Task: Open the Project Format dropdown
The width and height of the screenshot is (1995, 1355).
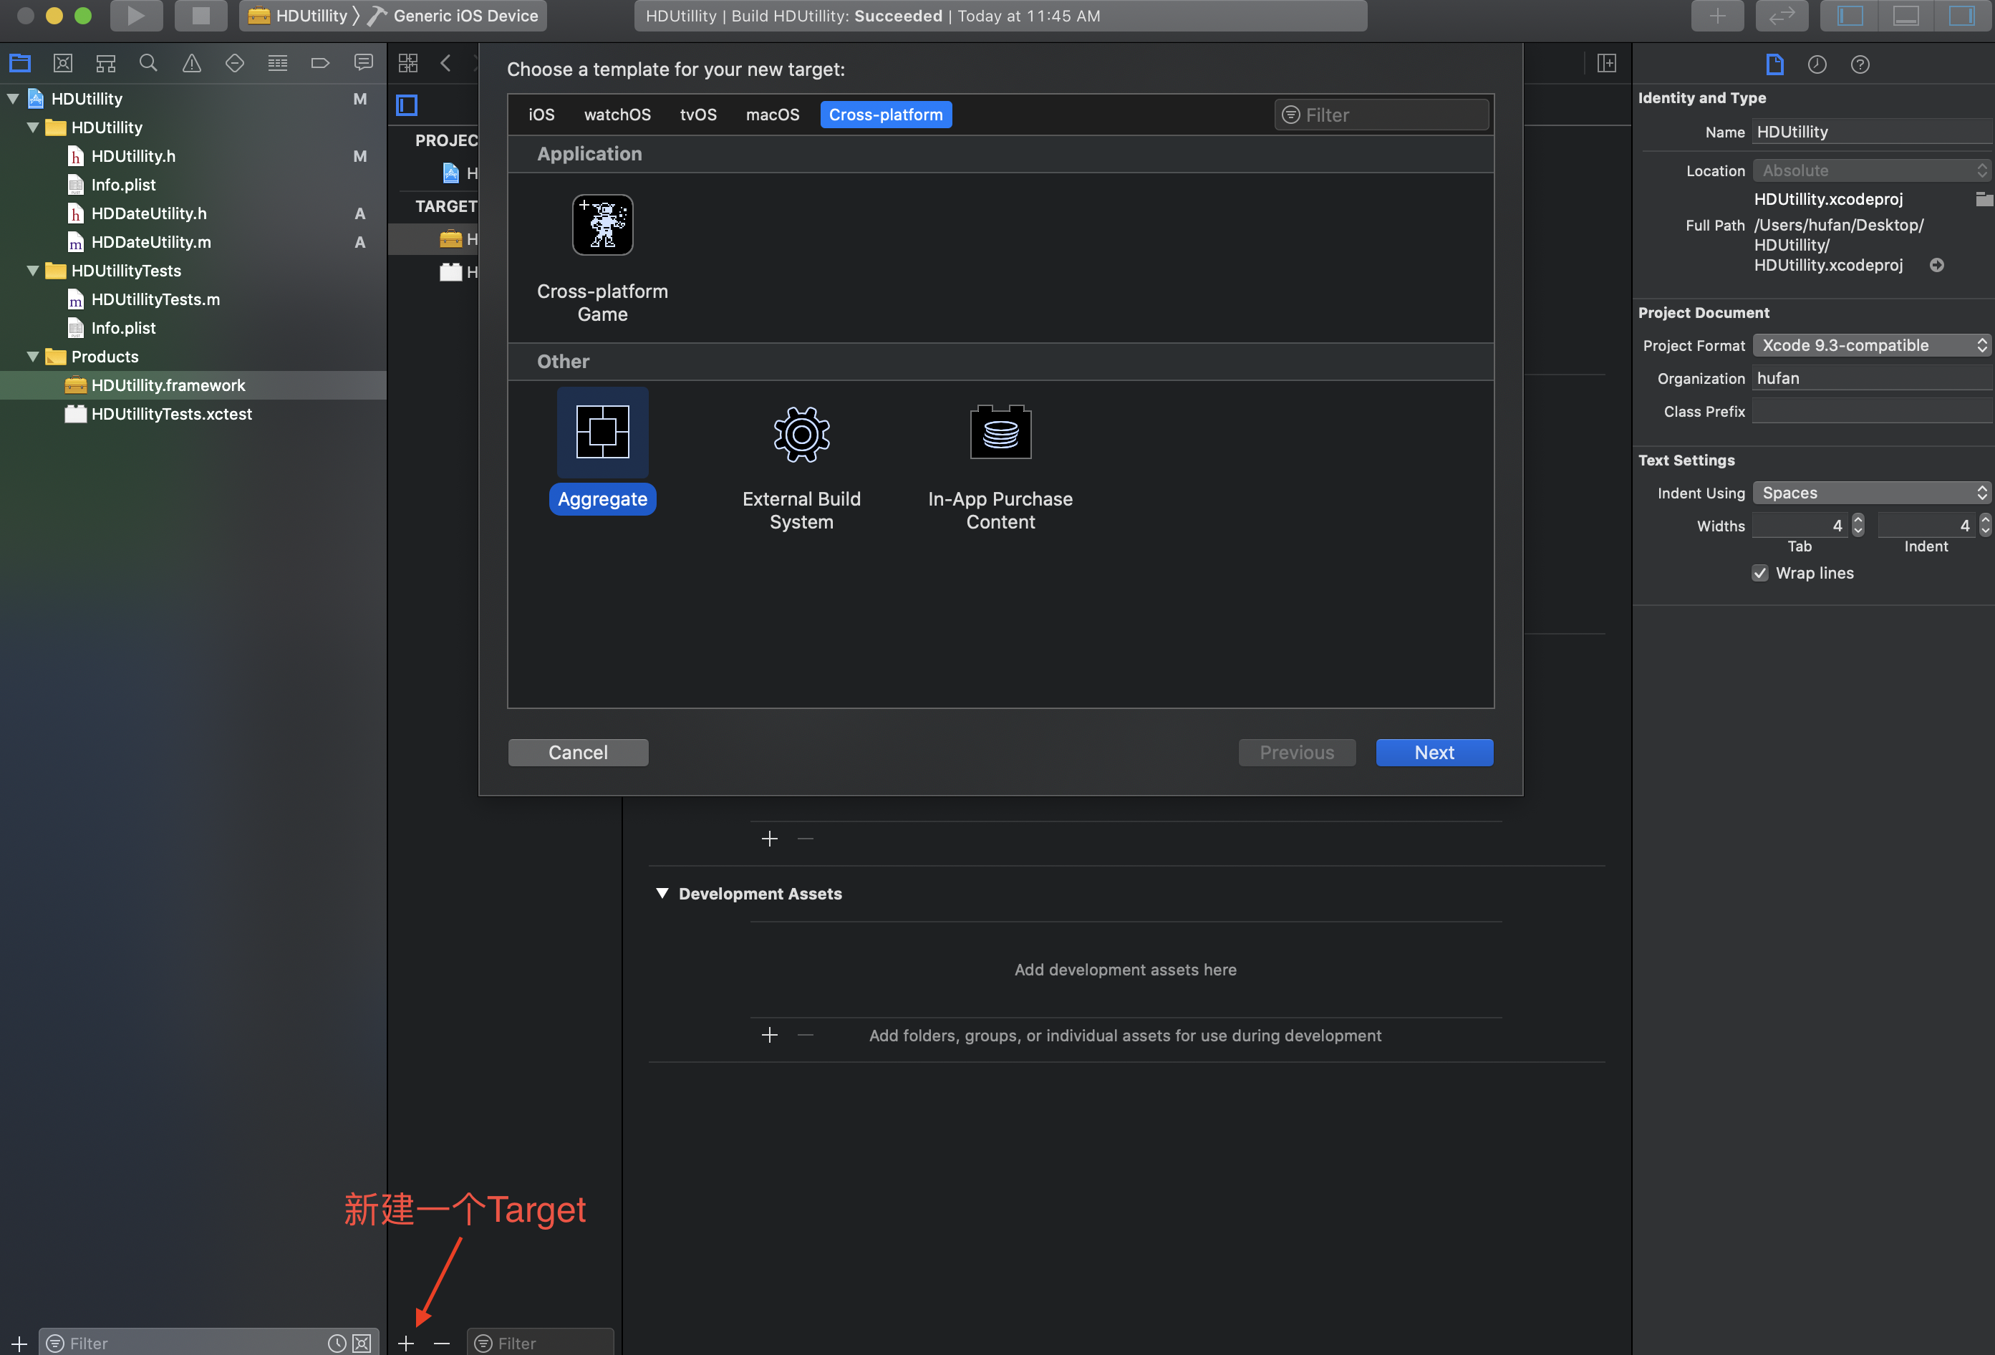Action: [x=1870, y=345]
